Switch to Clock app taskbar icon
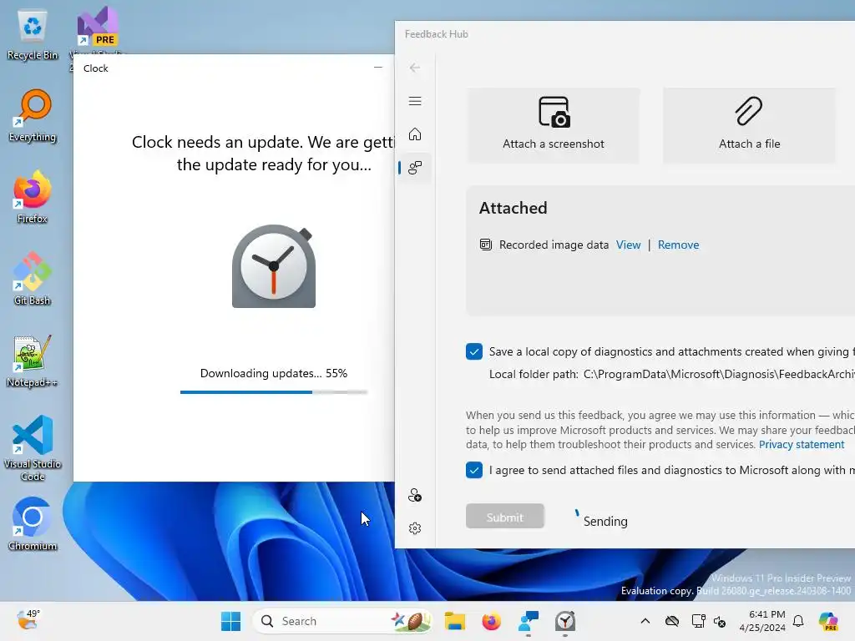Viewport: 855px width, 641px height. pyautogui.click(x=565, y=621)
